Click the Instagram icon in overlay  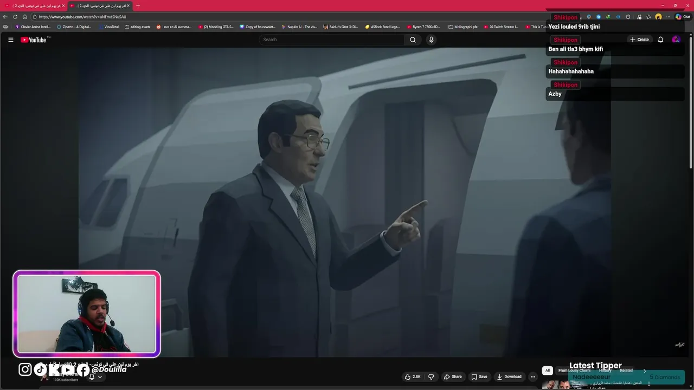click(25, 369)
